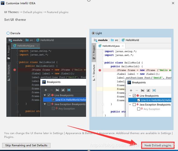Click the red breakpoint dot in Darcula preview gutter
This screenshot has width=178, height=151.
[x=15, y=70]
